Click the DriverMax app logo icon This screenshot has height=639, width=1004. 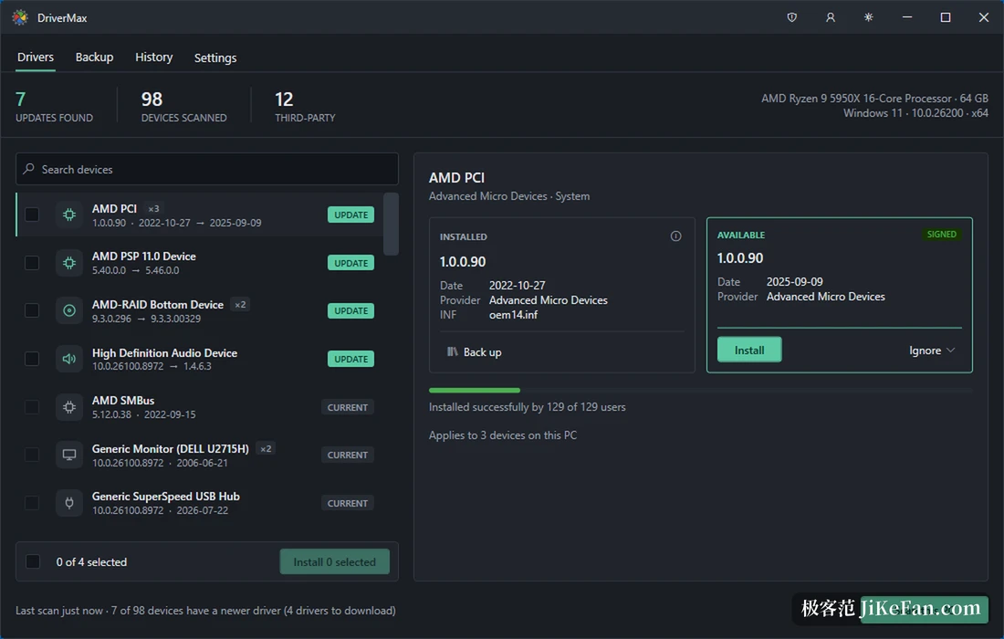(20, 17)
